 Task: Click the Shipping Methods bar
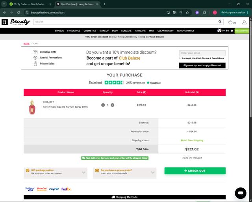coord(124,197)
